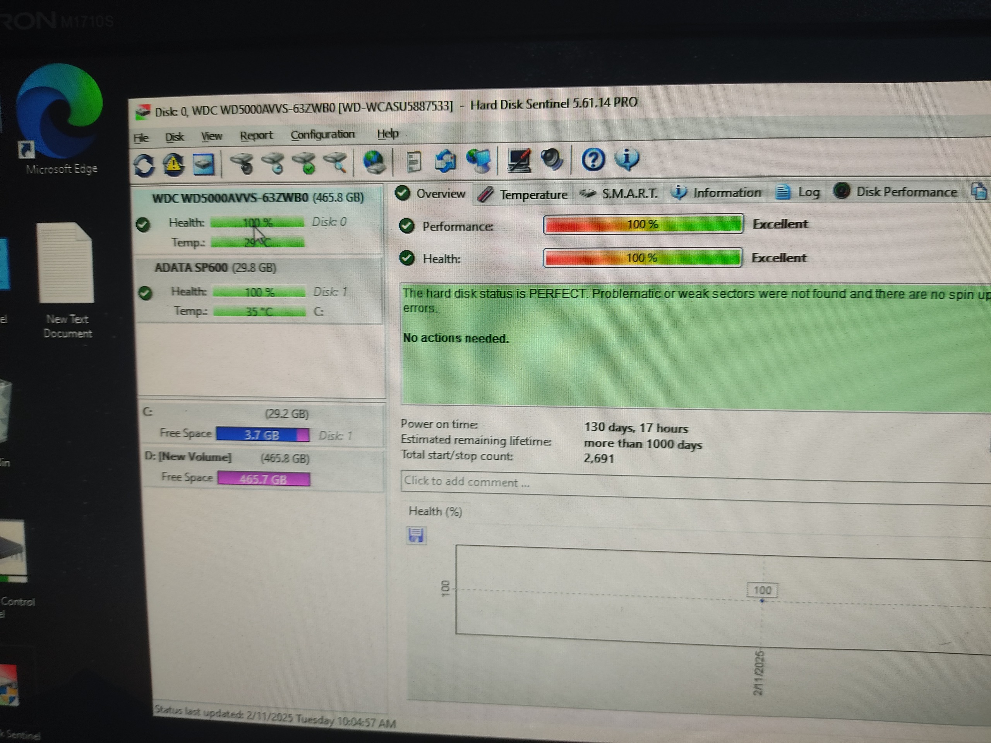Viewport: 991px width, 743px height.
Task: Click the blue info bubble about icon
Action: pyautogui.click(x=627, y=159)
